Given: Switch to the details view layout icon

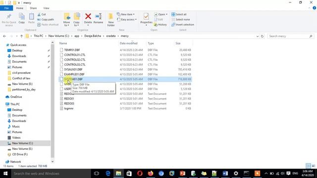Looking at the screenshot, I should pyautogui.click(x=308, y=166).
